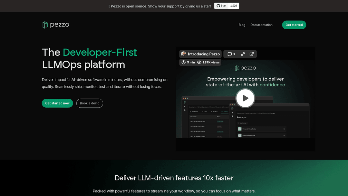Click the LLMOps platform heading line

(83, 64)
